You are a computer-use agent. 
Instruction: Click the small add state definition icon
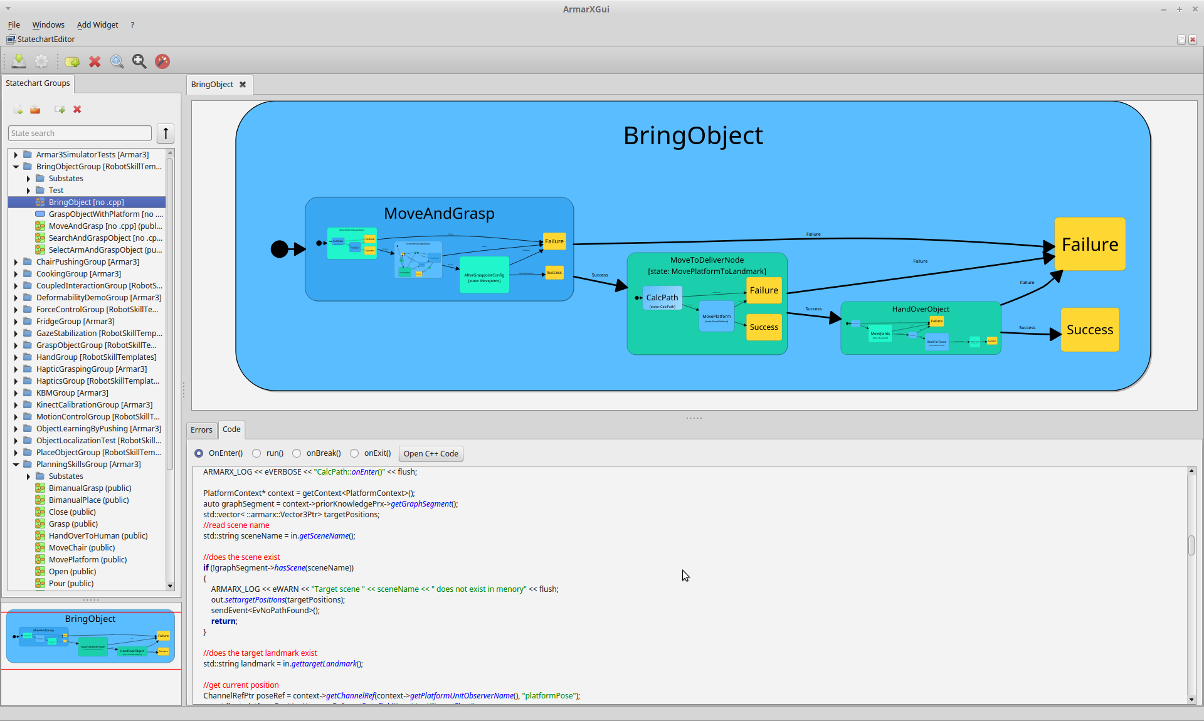click(x=60, y=109)
